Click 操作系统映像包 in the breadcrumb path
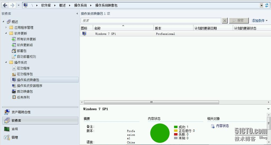The height and width of the screenshot is (145, 271). click(106, 5)
